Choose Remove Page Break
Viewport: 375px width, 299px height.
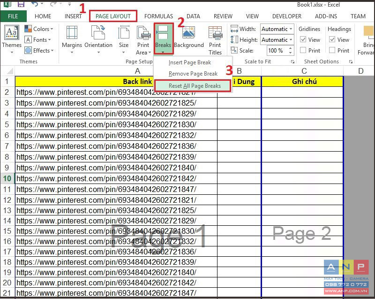(x=193, y=74)
